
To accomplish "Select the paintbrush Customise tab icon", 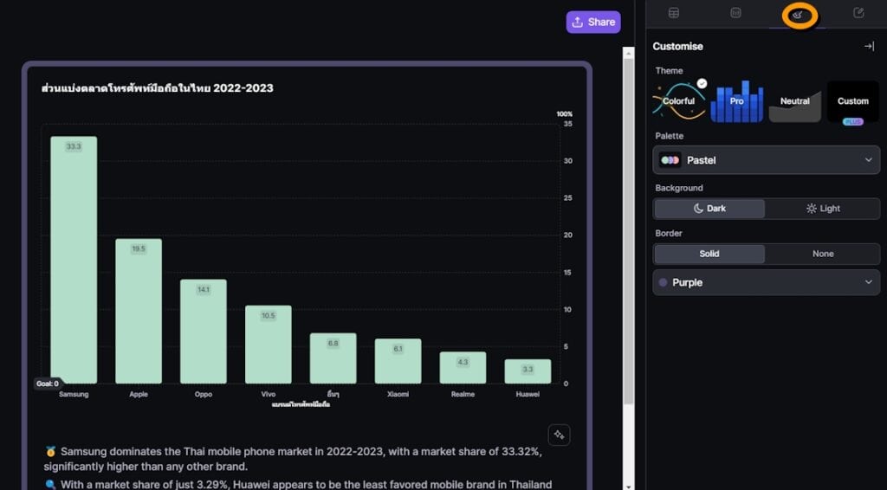I will tap(797, 14).
